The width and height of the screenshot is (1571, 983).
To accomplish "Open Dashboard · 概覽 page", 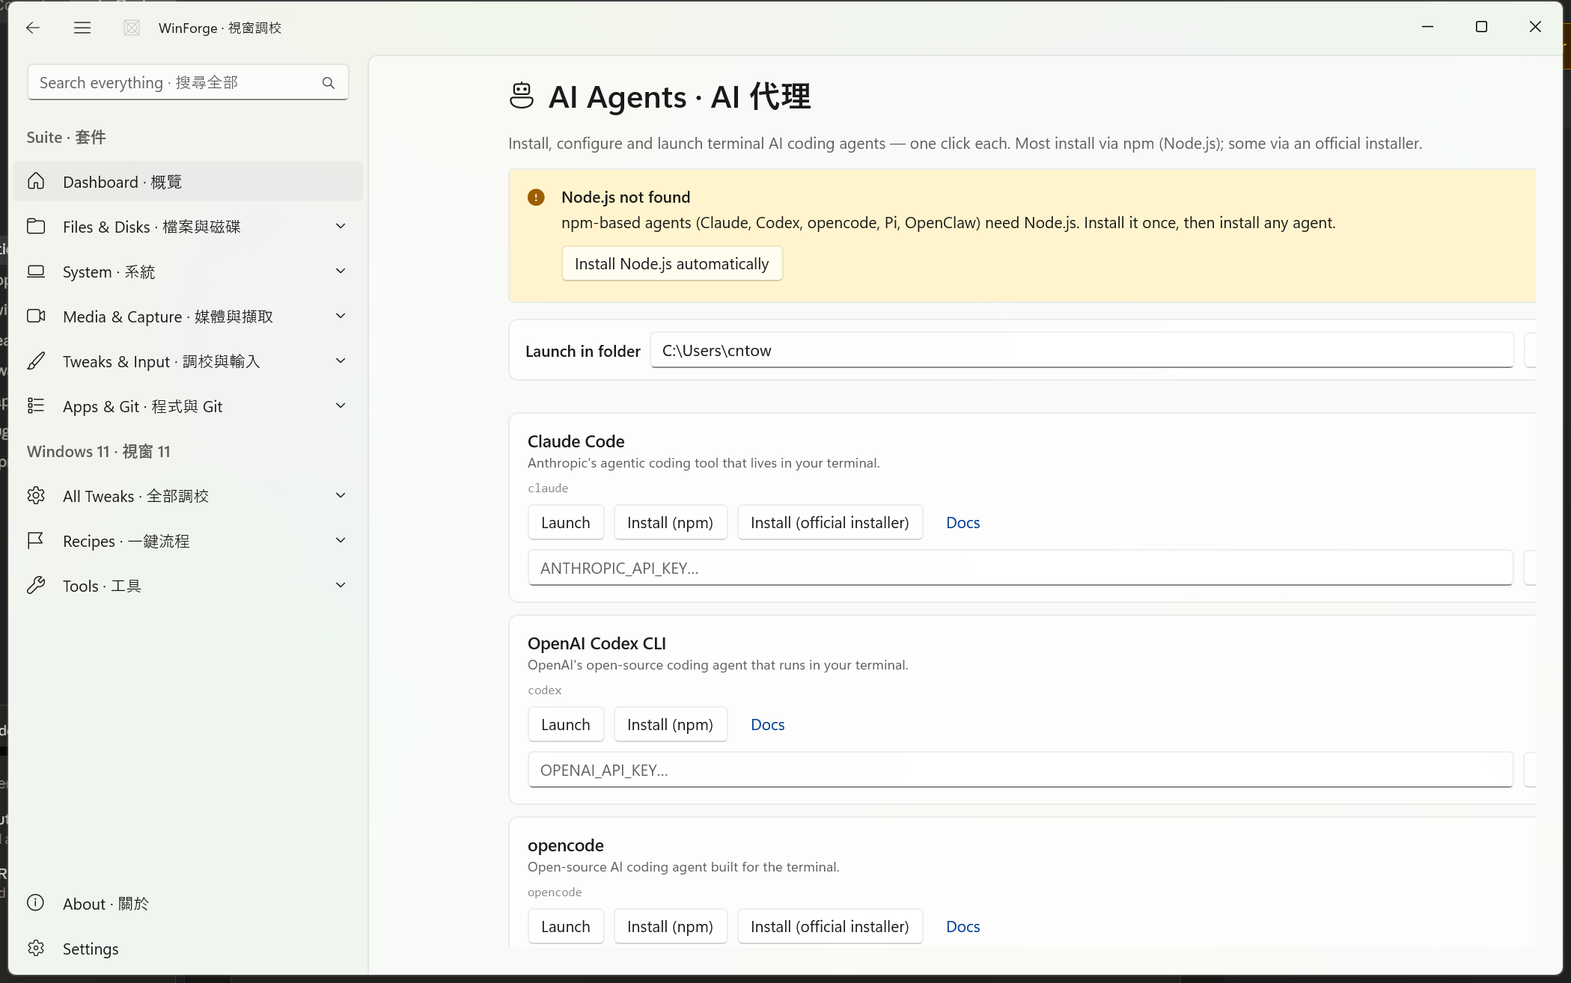I will point(188,182).
